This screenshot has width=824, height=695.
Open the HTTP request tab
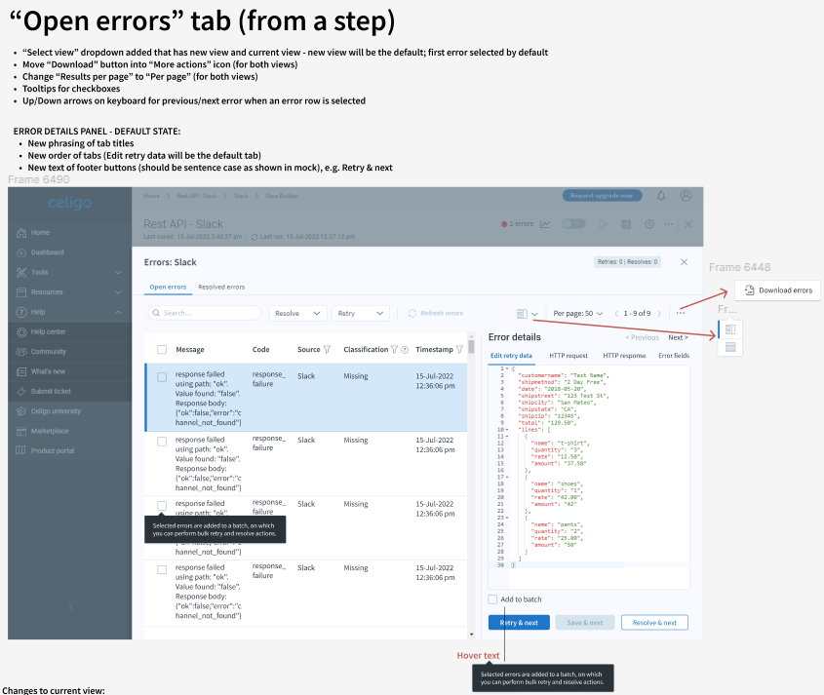click(x=569, y=356)
